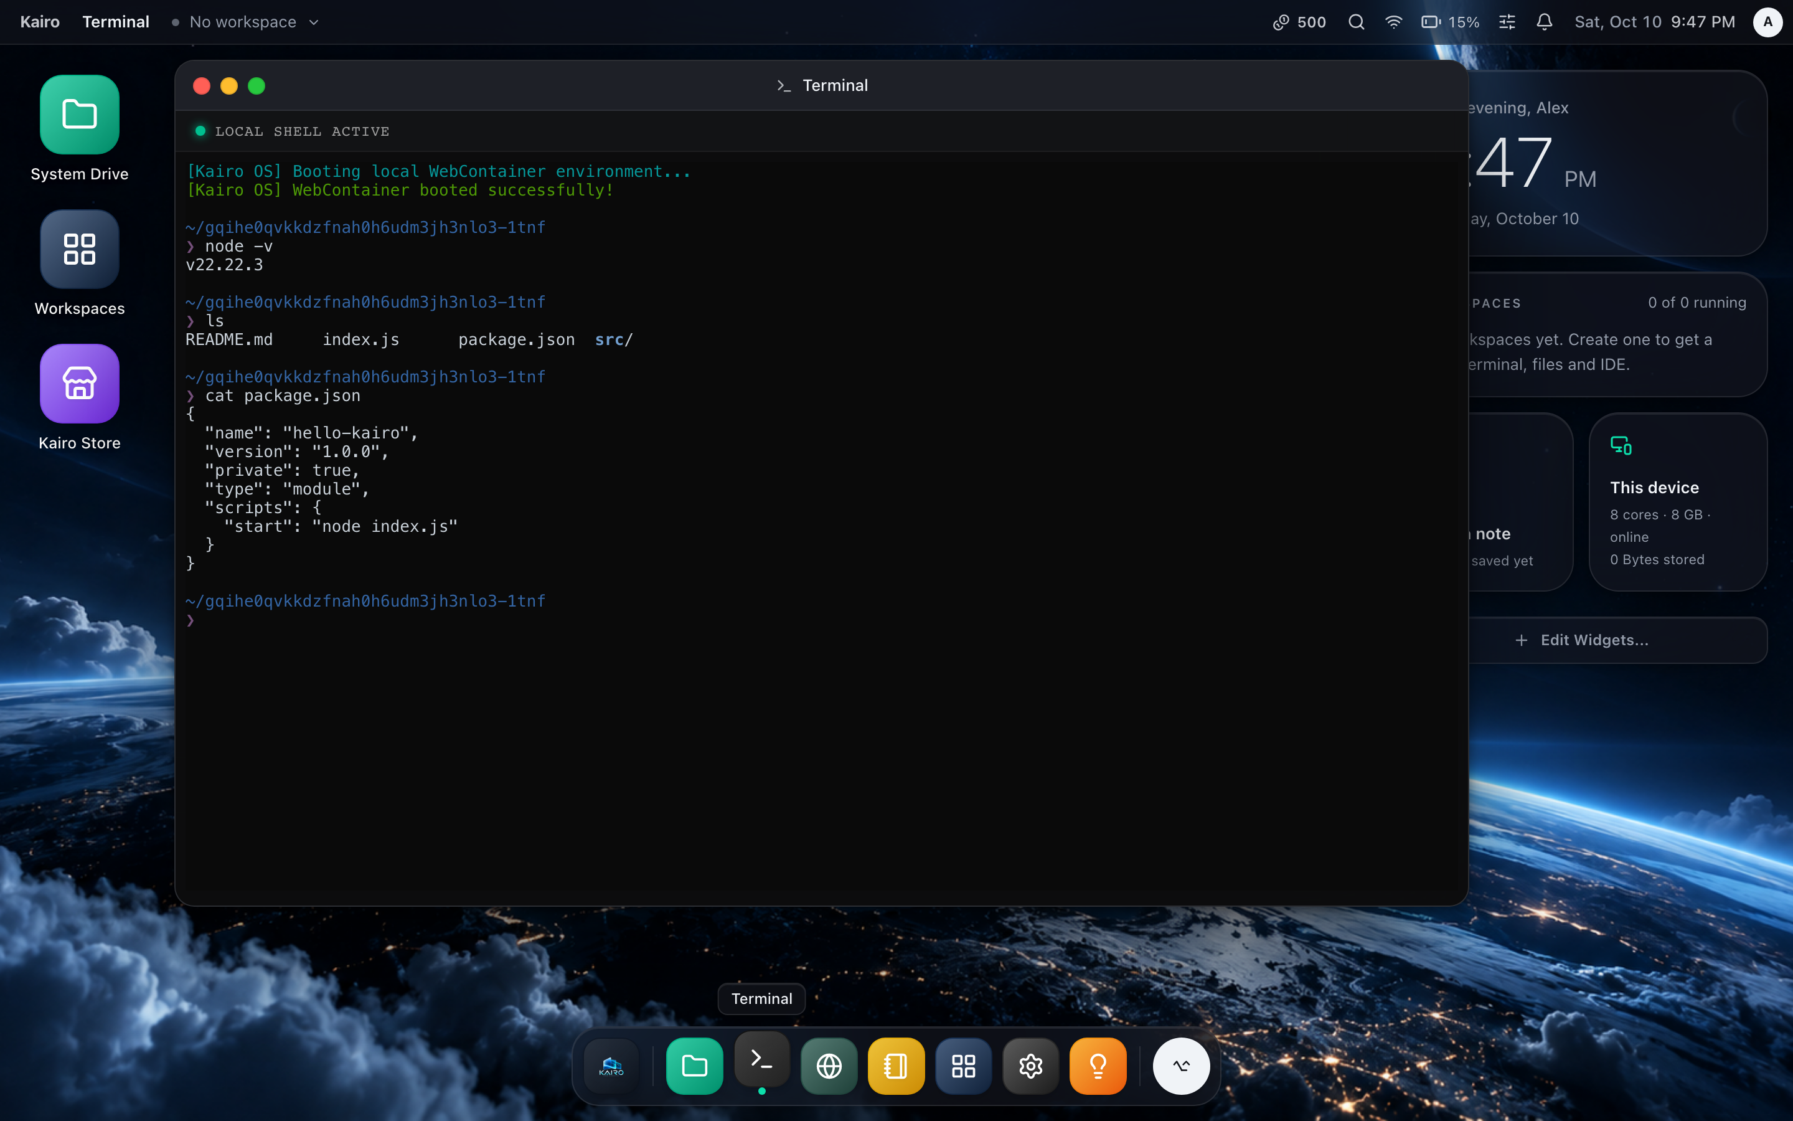Open the control sliders icon in top bar

1506,22
